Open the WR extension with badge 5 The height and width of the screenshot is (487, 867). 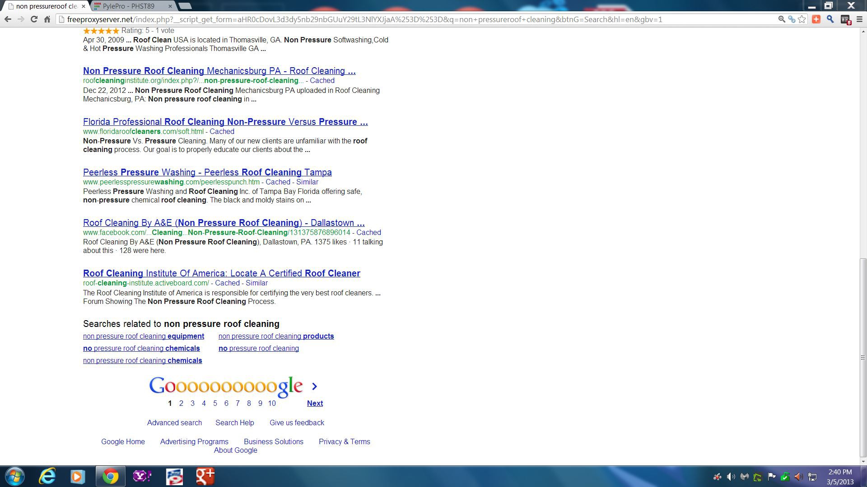coord(845,19)
